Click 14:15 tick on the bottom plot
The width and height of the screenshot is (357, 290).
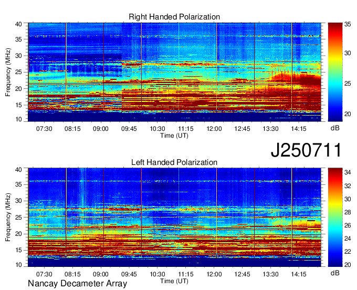(x=299, y=274)
